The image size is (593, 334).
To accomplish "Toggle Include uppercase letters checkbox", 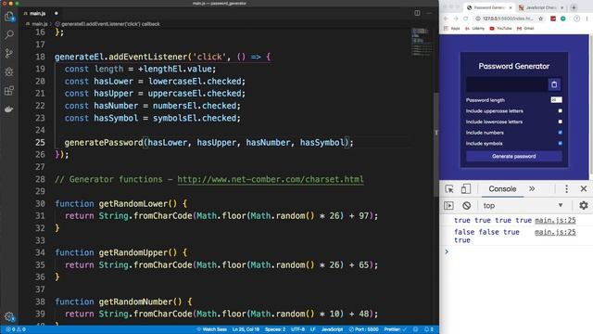I will (x=560, y=111).
